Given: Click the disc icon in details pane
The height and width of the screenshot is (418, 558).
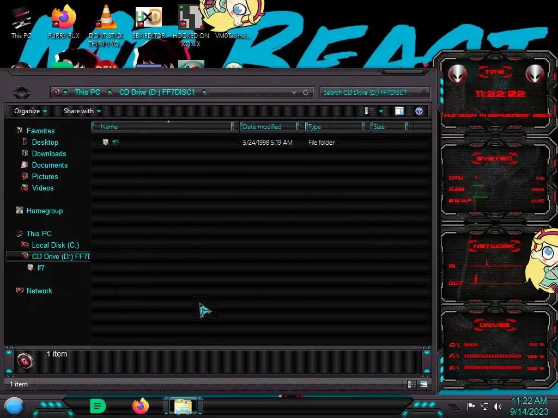Looking at the screenshot, I should (x=25, y=361).
